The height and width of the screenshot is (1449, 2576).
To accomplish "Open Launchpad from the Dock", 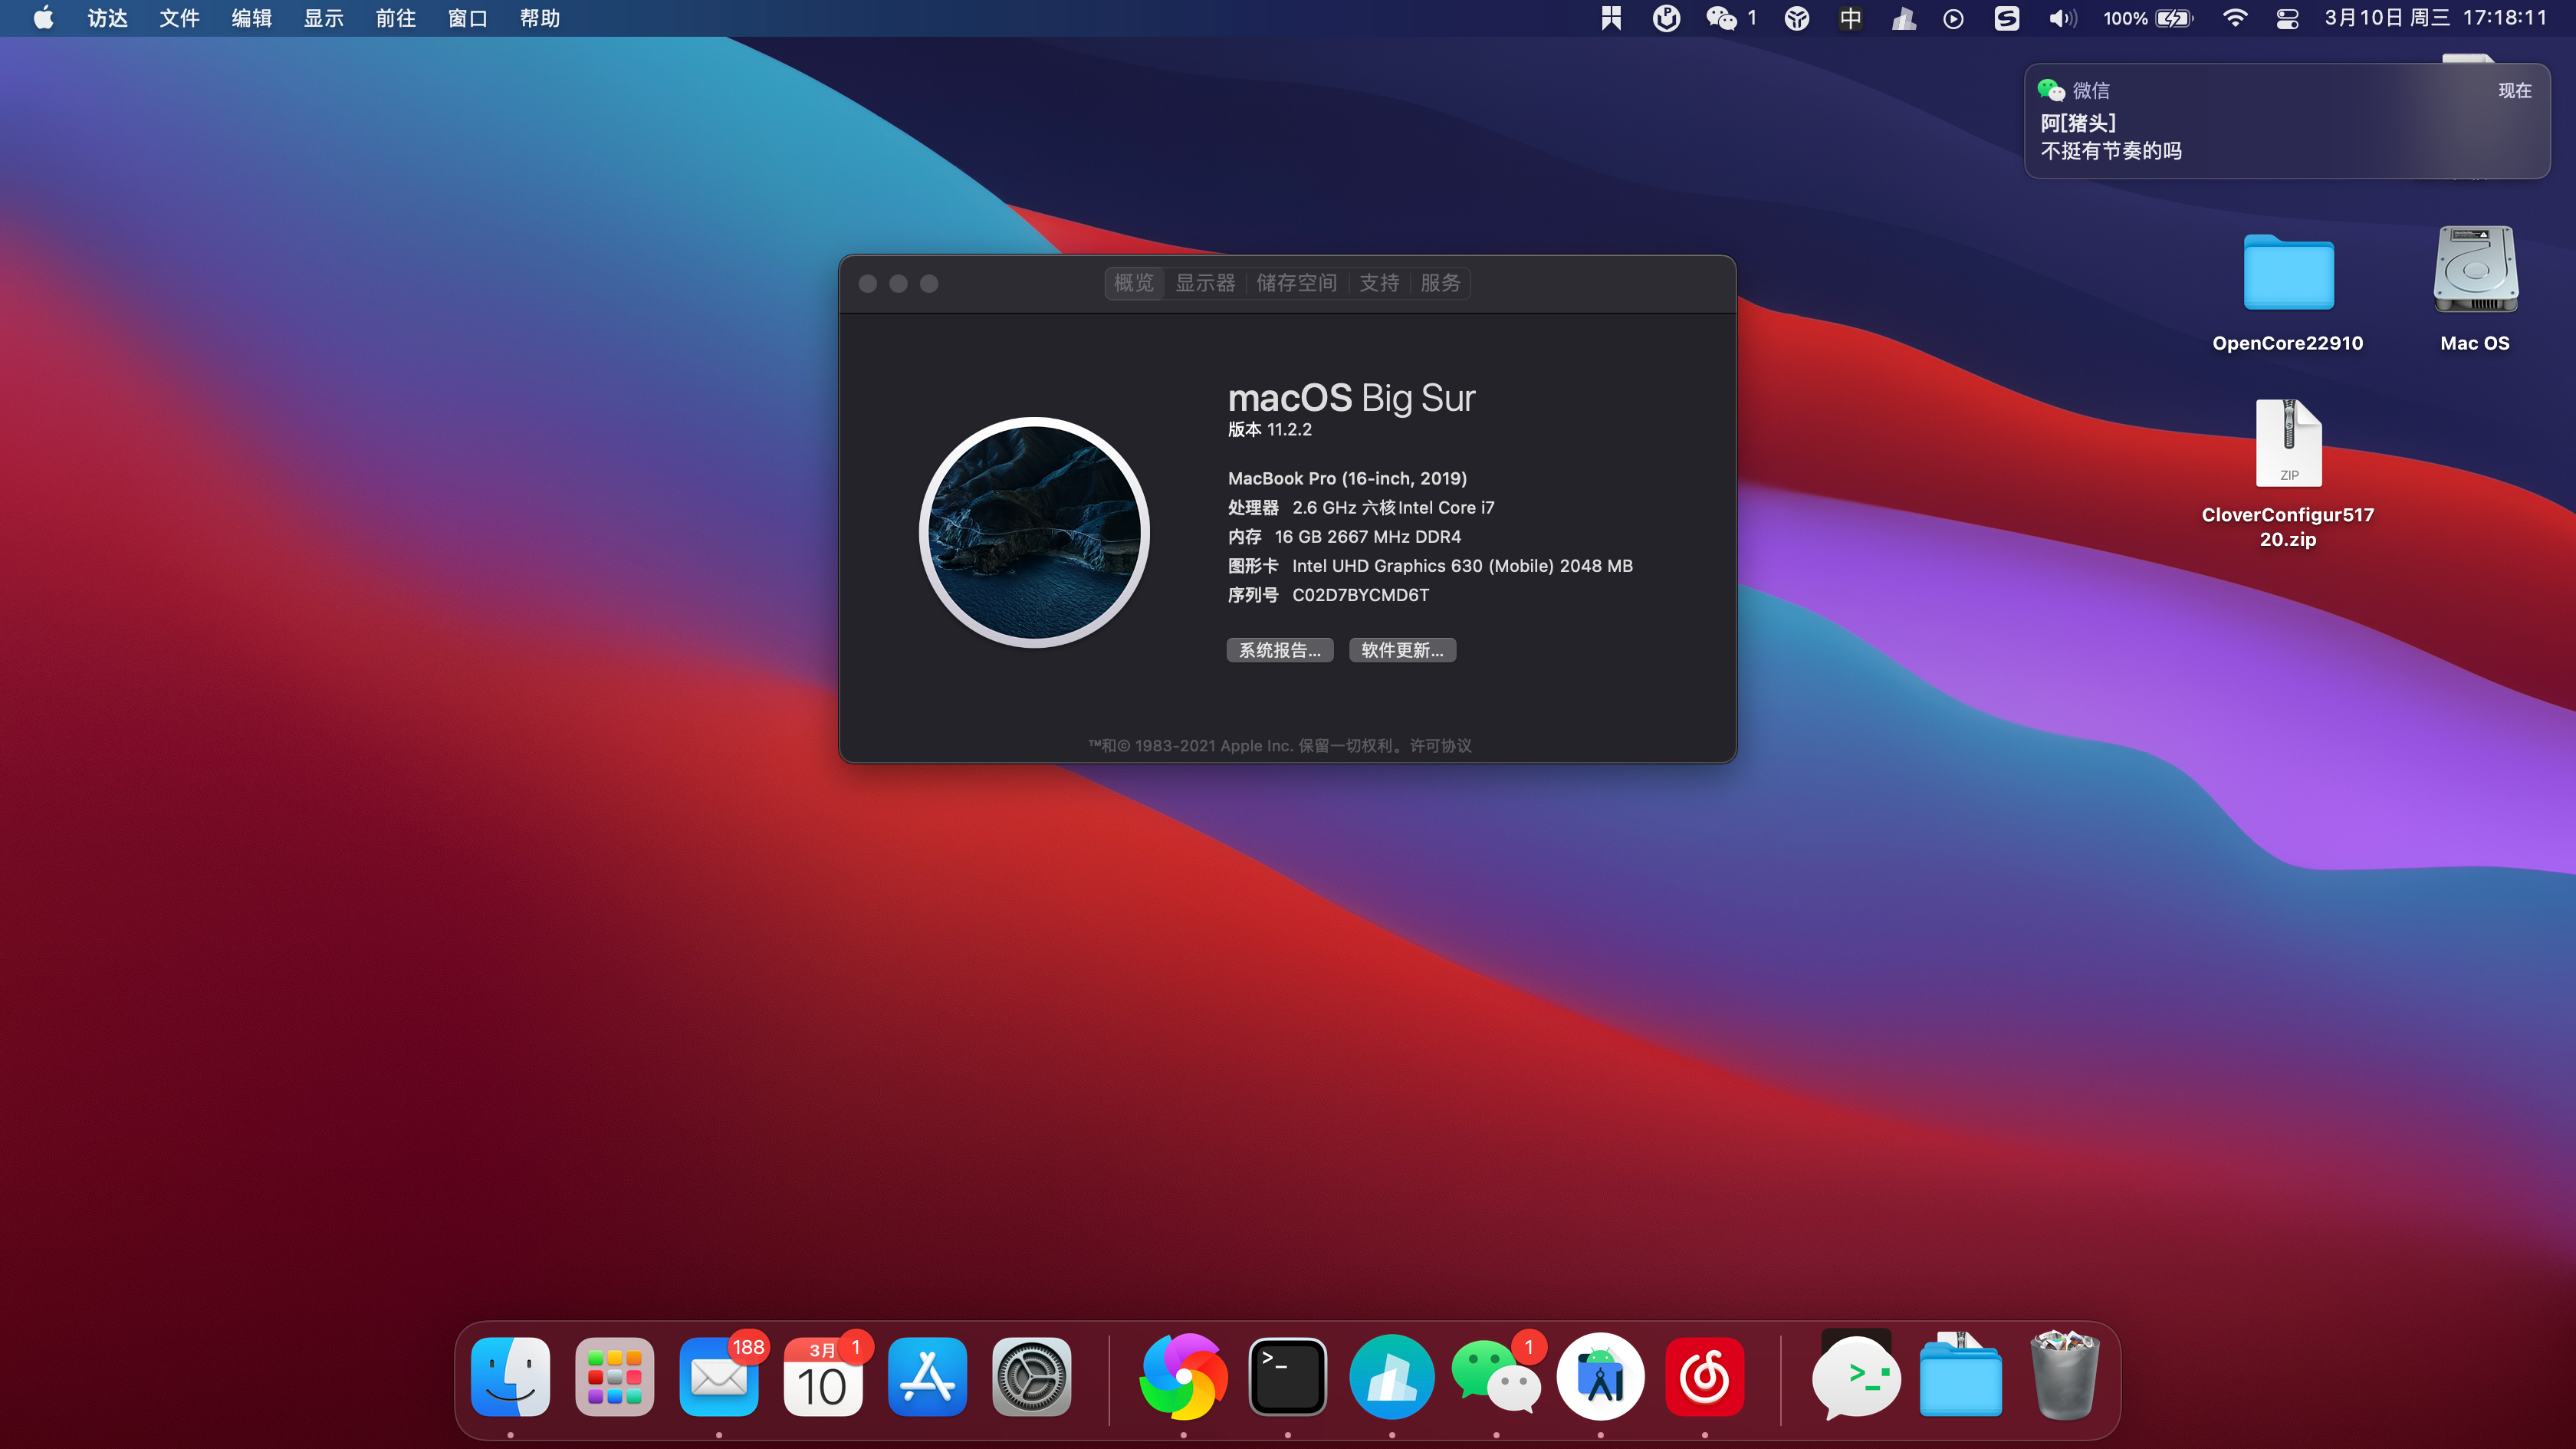I will coord(614,1377).
